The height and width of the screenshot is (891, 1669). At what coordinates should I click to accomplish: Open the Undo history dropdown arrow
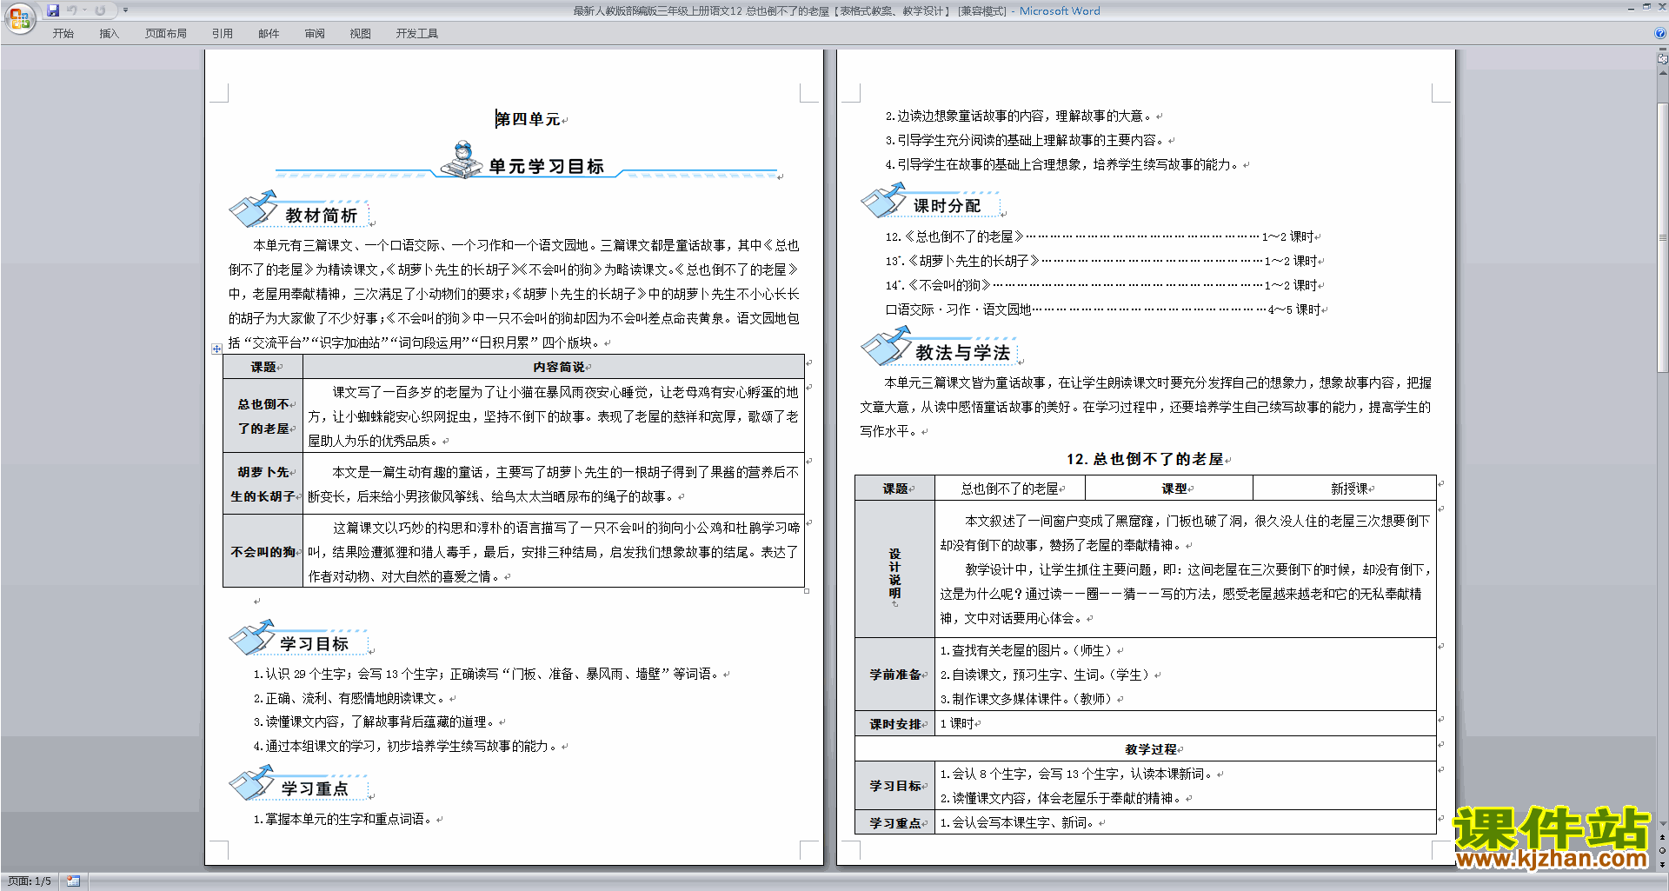[x=84, y=10]
